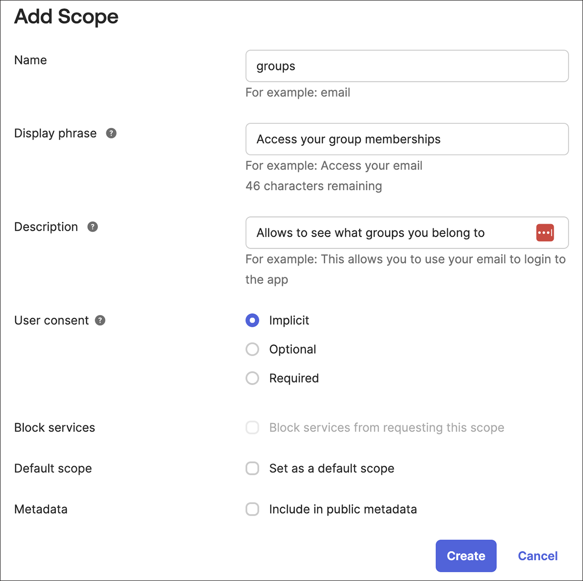Image resolution: width=583 pixels, height=581 pixels.
Task: Select the Required user consent radio
Action: pos(252,378)
